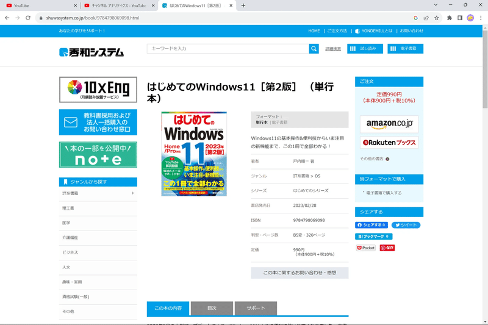The height and width of the screenshot is (325, 488).
Task: Click the browser back arrow
Action: click(7, 18)
